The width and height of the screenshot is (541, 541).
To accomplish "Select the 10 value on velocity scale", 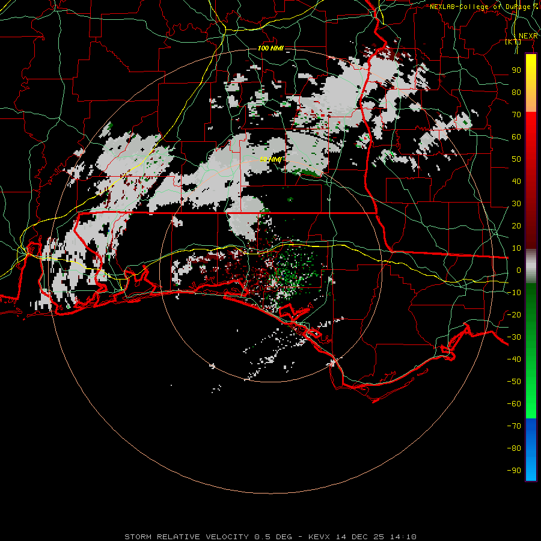I will pos(516,248).
